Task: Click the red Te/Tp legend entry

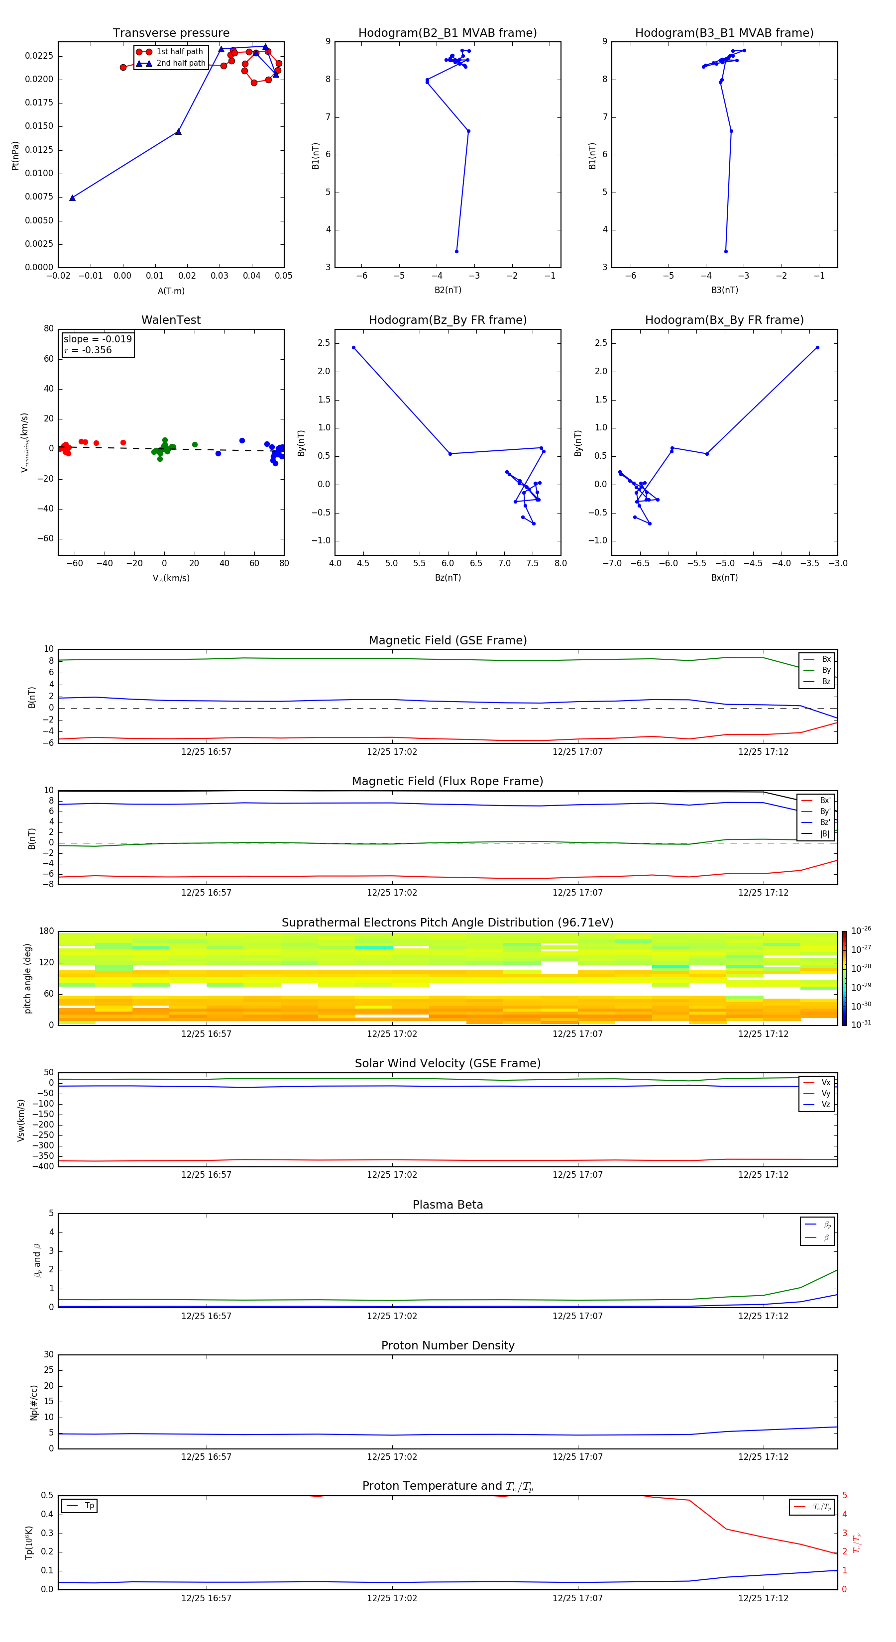Action: (x=812, y=1507)
